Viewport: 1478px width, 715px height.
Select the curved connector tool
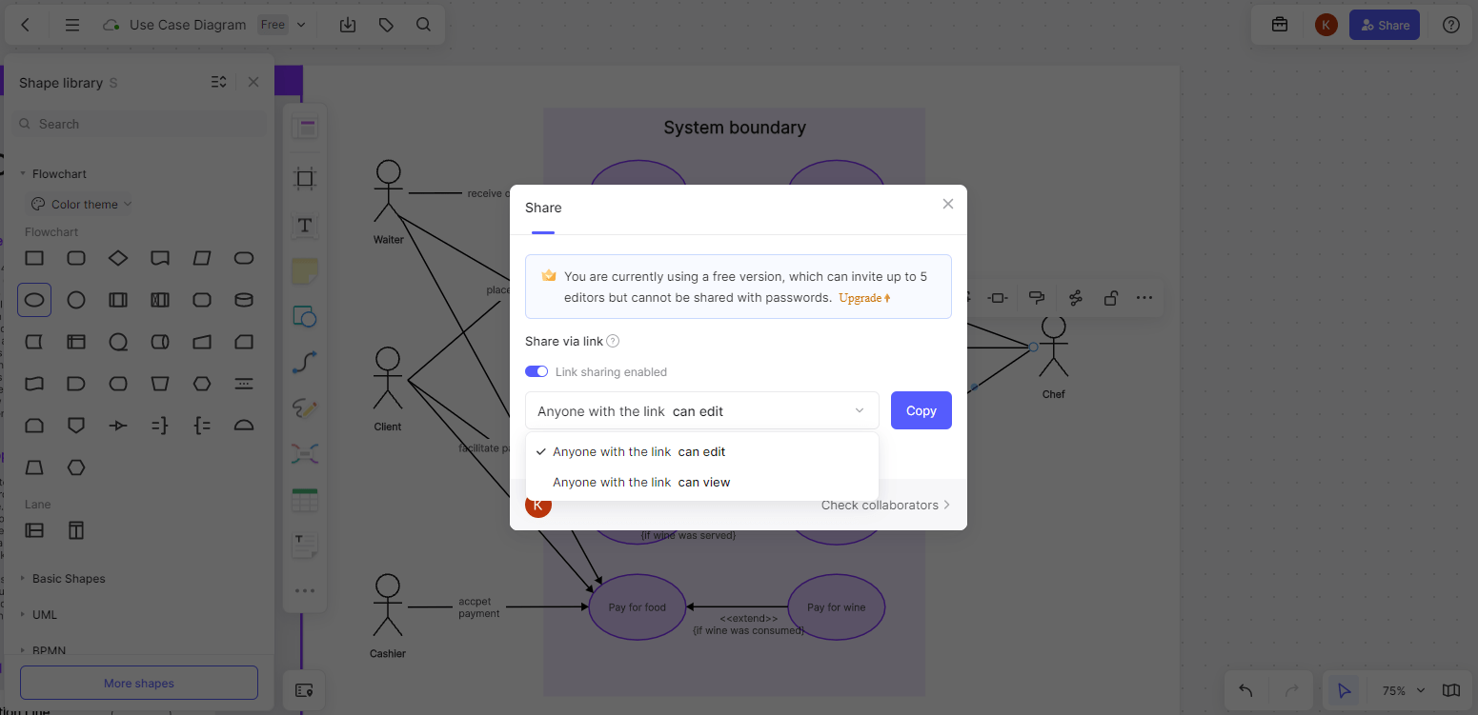pyautogui.click(x=304, y=362)
